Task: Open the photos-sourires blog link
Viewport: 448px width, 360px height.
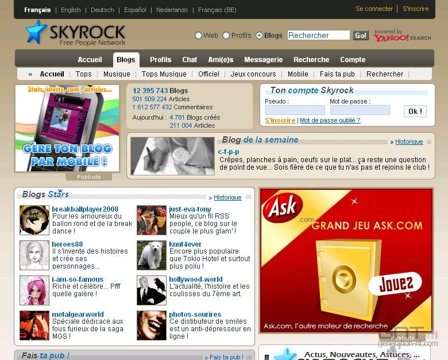Action: [x=195, y=314]
